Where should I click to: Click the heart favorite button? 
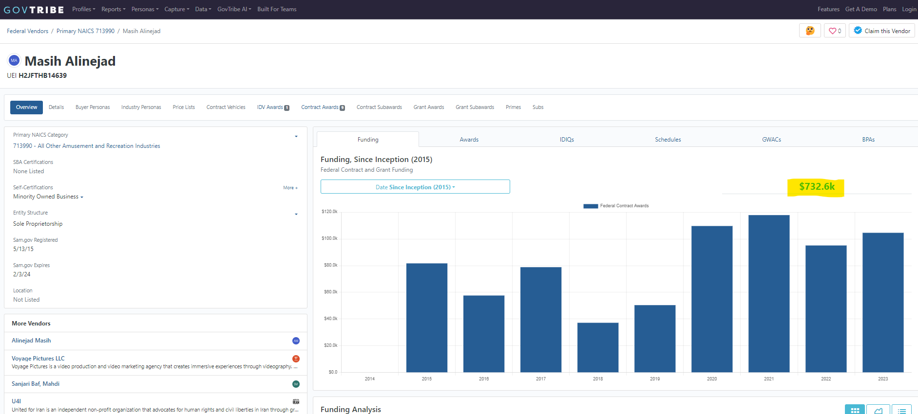(x=835, y=31)
